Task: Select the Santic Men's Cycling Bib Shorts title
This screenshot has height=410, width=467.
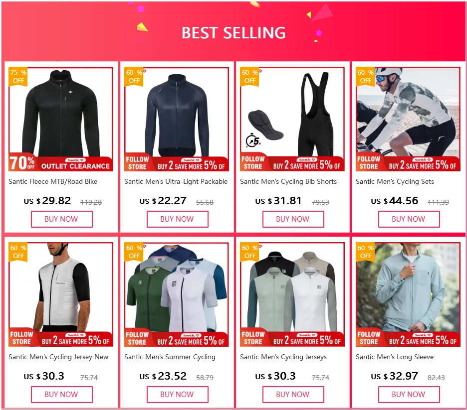Action: coord(288,182)
